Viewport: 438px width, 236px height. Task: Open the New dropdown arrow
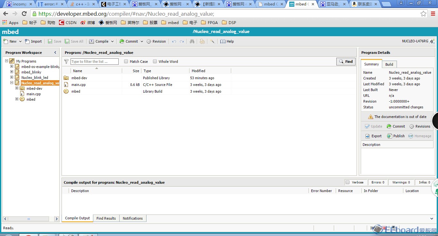point(20,41)
